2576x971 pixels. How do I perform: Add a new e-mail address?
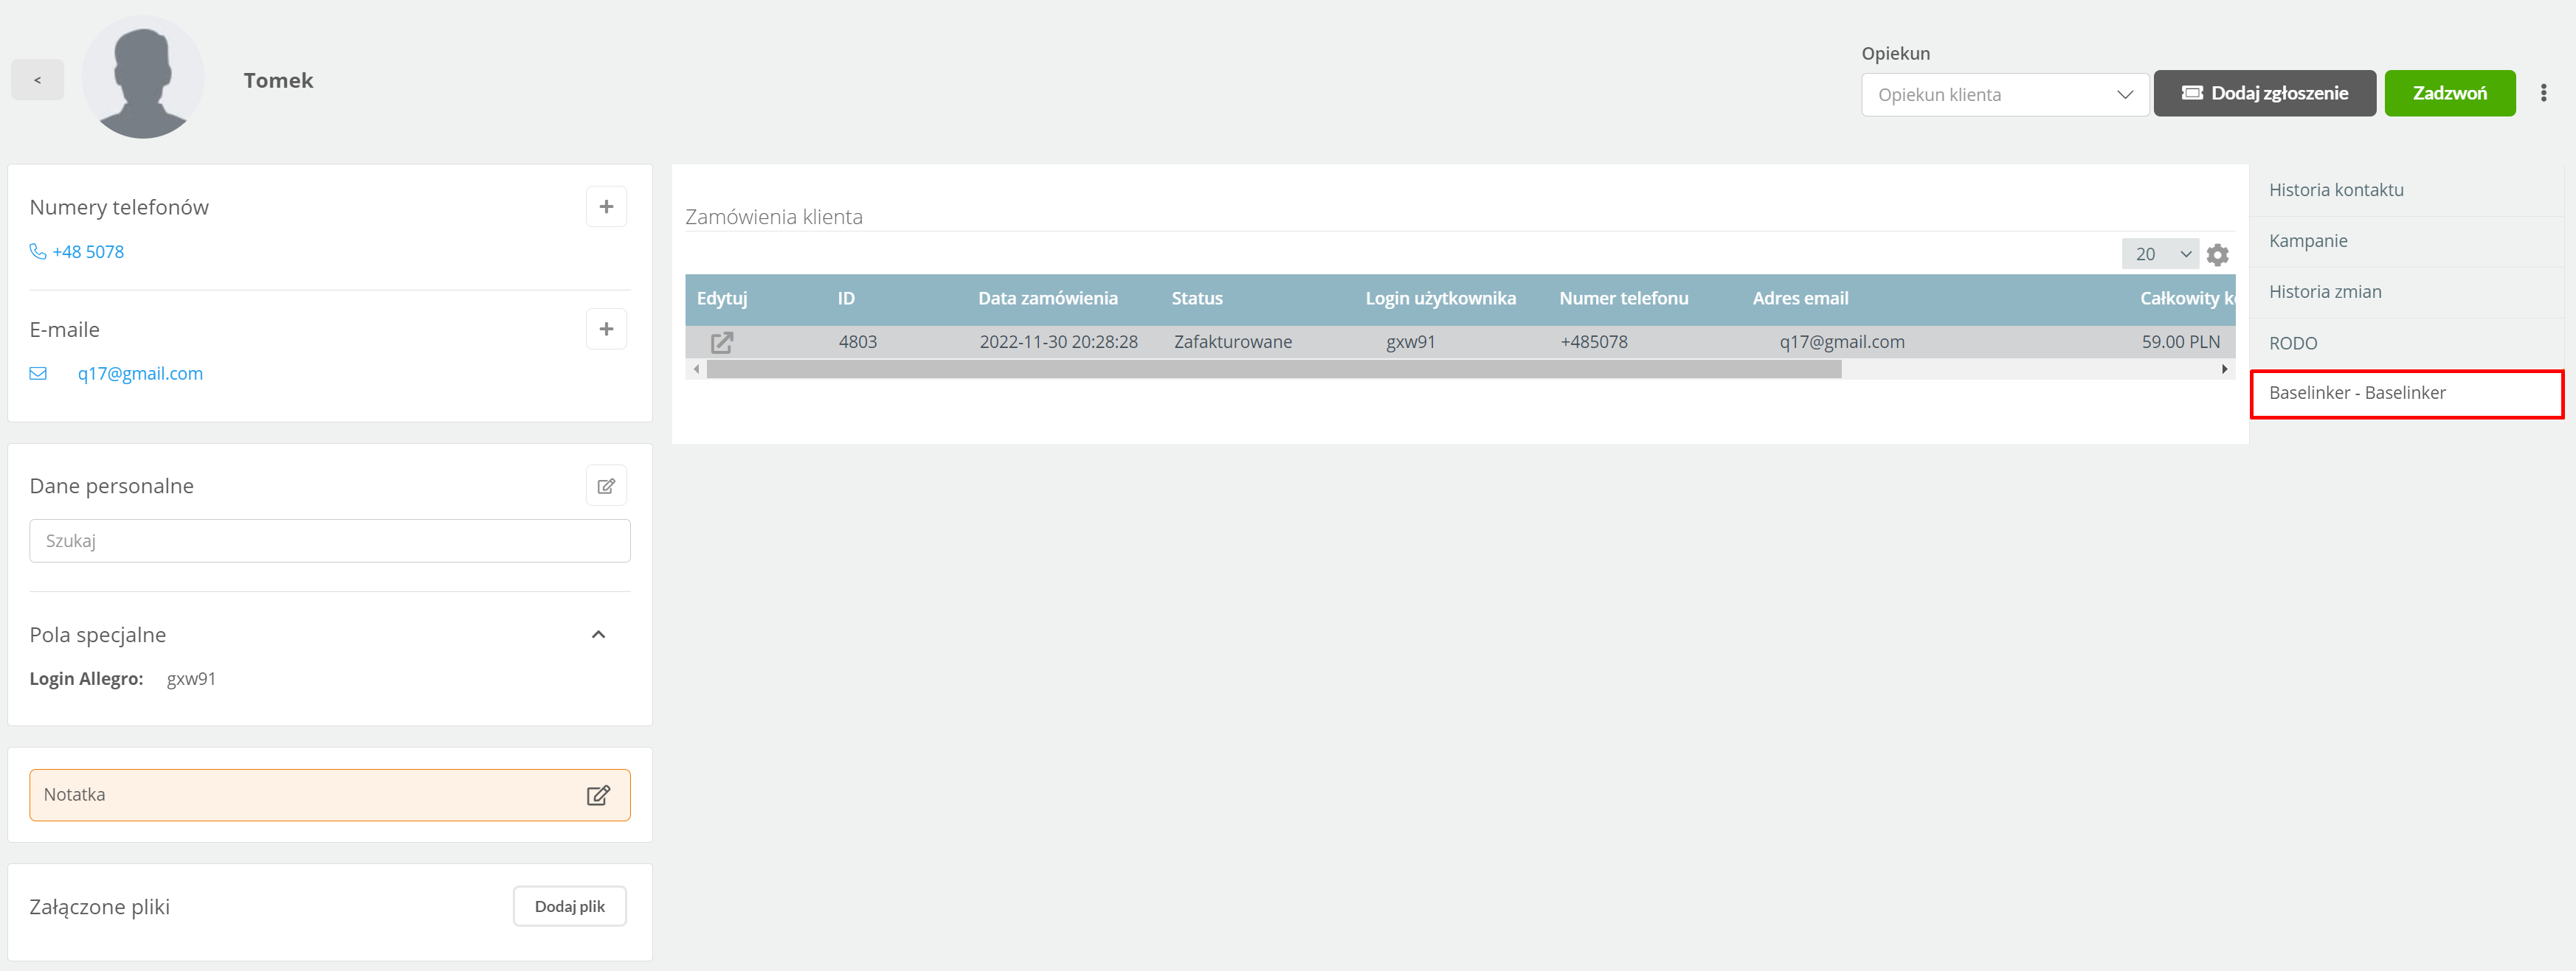[x=606, y=329]
